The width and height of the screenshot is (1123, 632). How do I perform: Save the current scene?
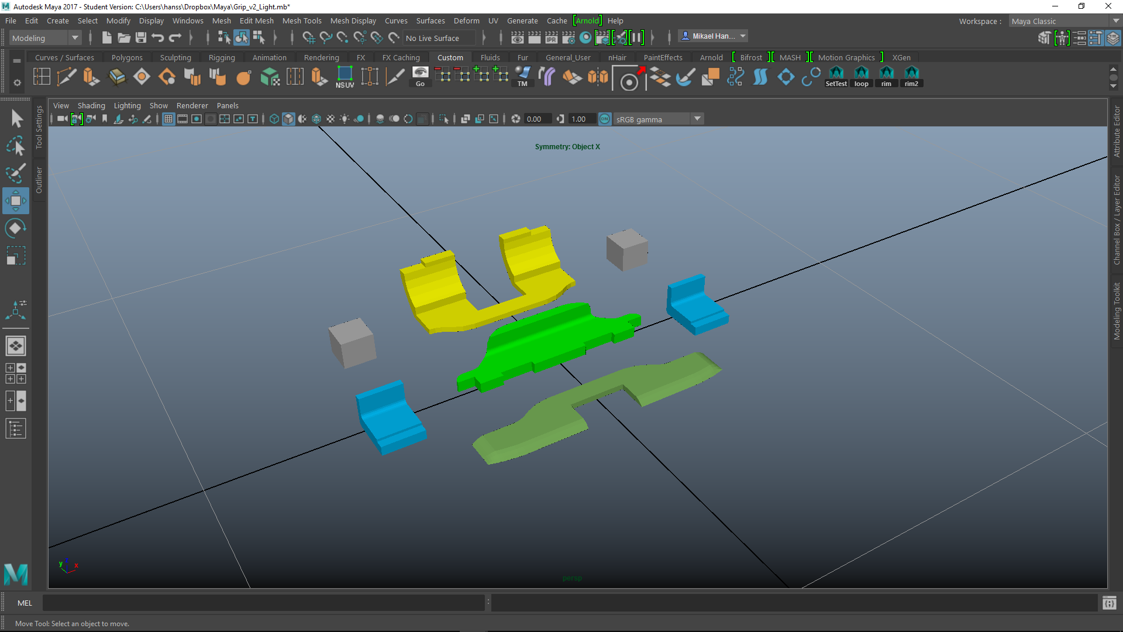(x=141, y=38)
